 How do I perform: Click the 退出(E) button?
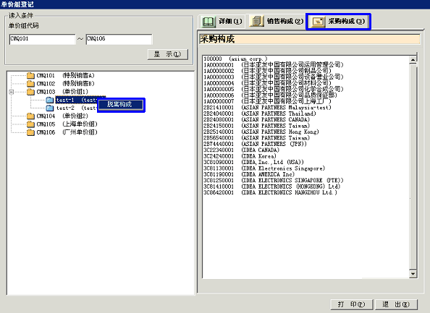pos(396,304)
